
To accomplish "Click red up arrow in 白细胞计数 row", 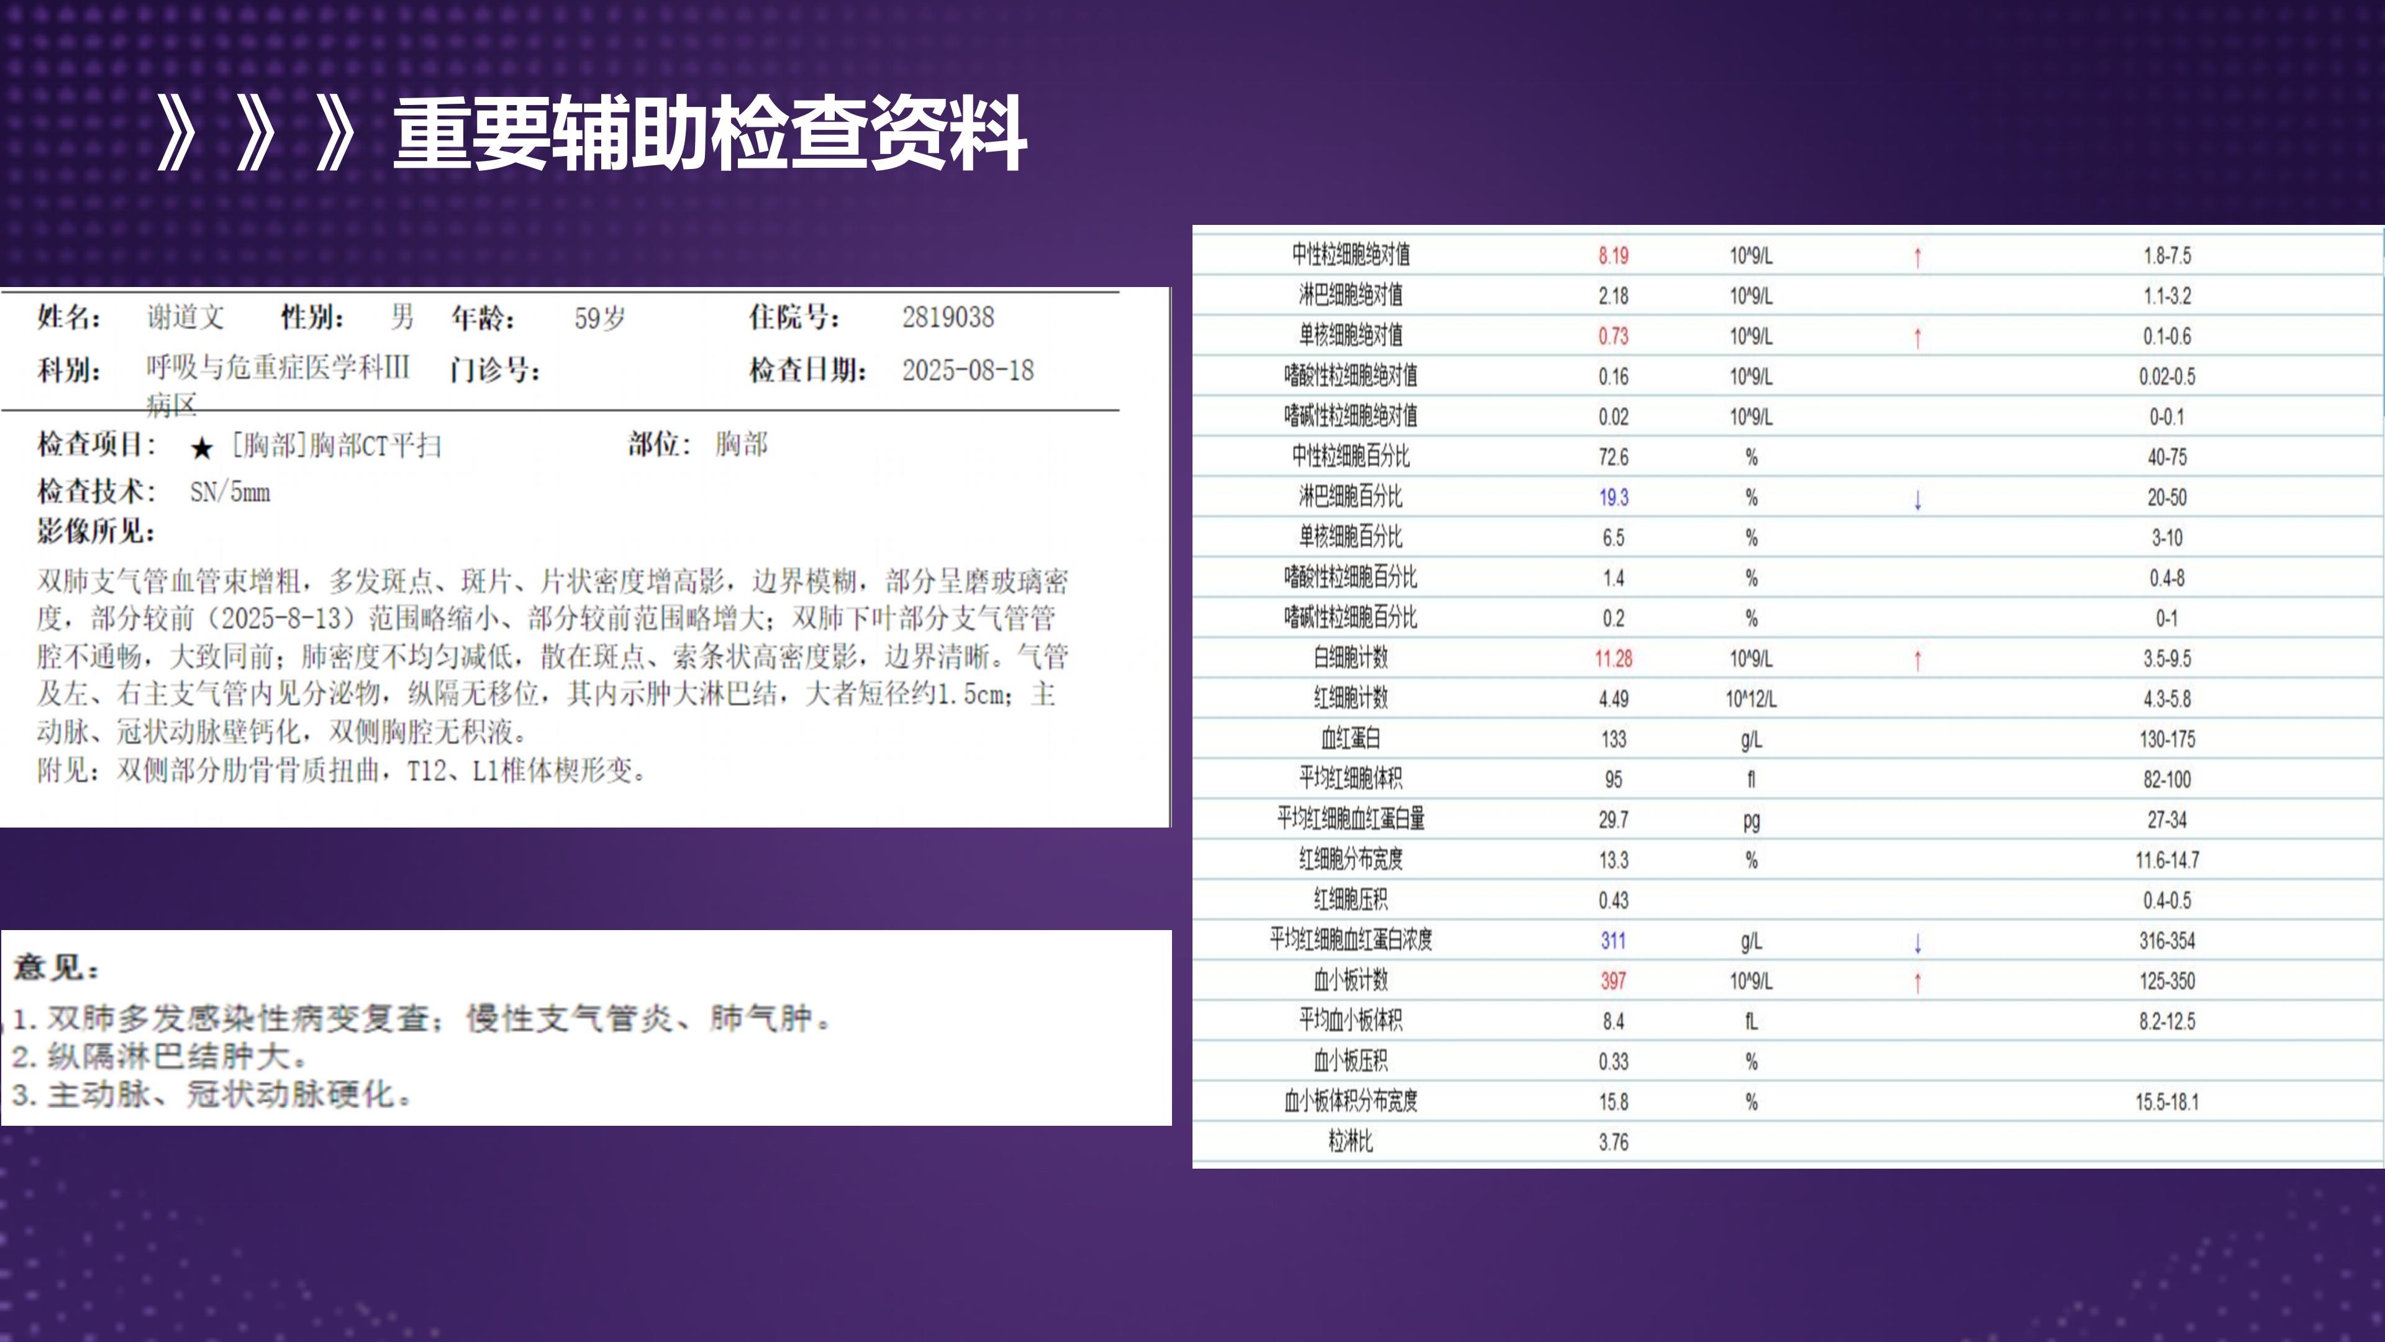I will click(x=1917, y=659).
